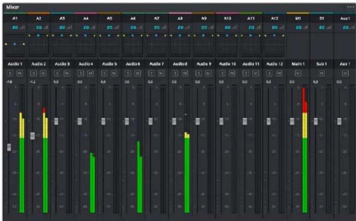Click the Audio 2 fader handle

33,136
